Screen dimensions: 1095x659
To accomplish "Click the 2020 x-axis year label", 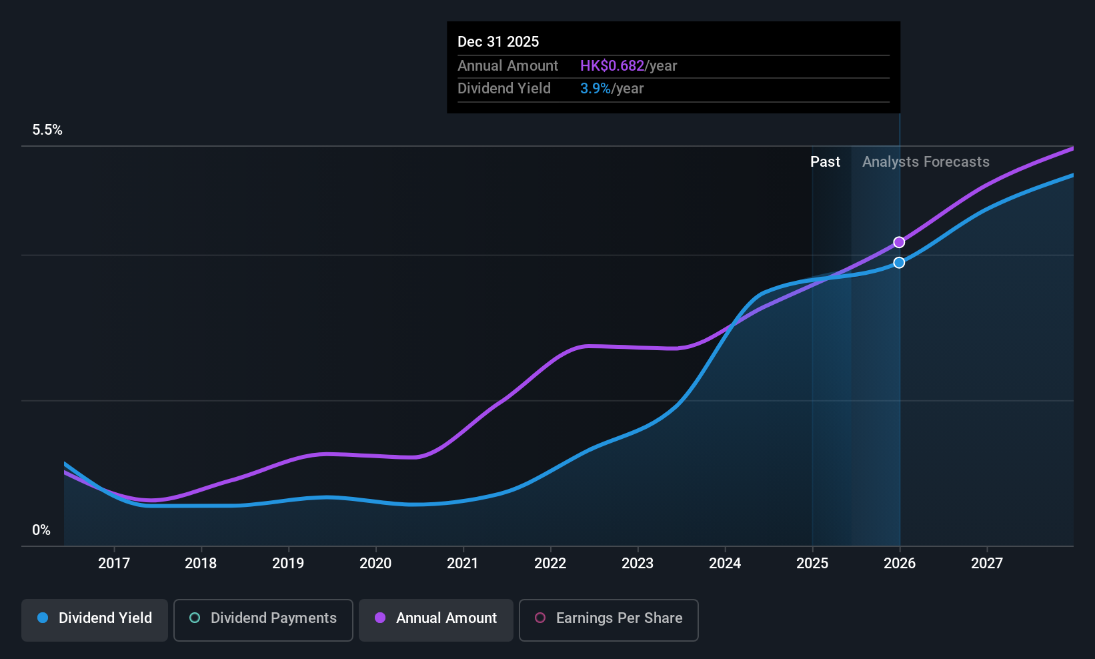I will pos(375,564).
